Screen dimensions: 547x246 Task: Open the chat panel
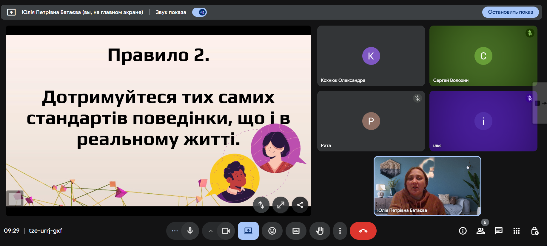[x=498, y=231]
